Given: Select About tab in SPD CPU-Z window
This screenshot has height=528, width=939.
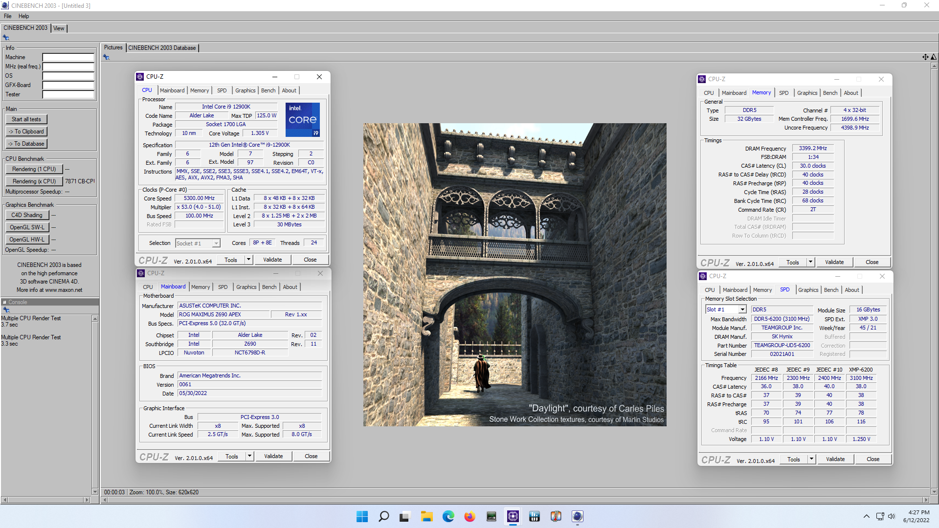Looking at the screenshot, I should click(851, 290).
